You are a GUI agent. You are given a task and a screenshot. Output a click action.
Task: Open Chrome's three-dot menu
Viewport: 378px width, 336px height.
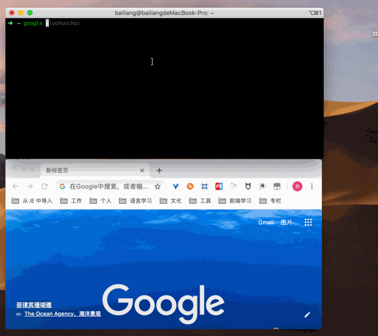(312, 186)
